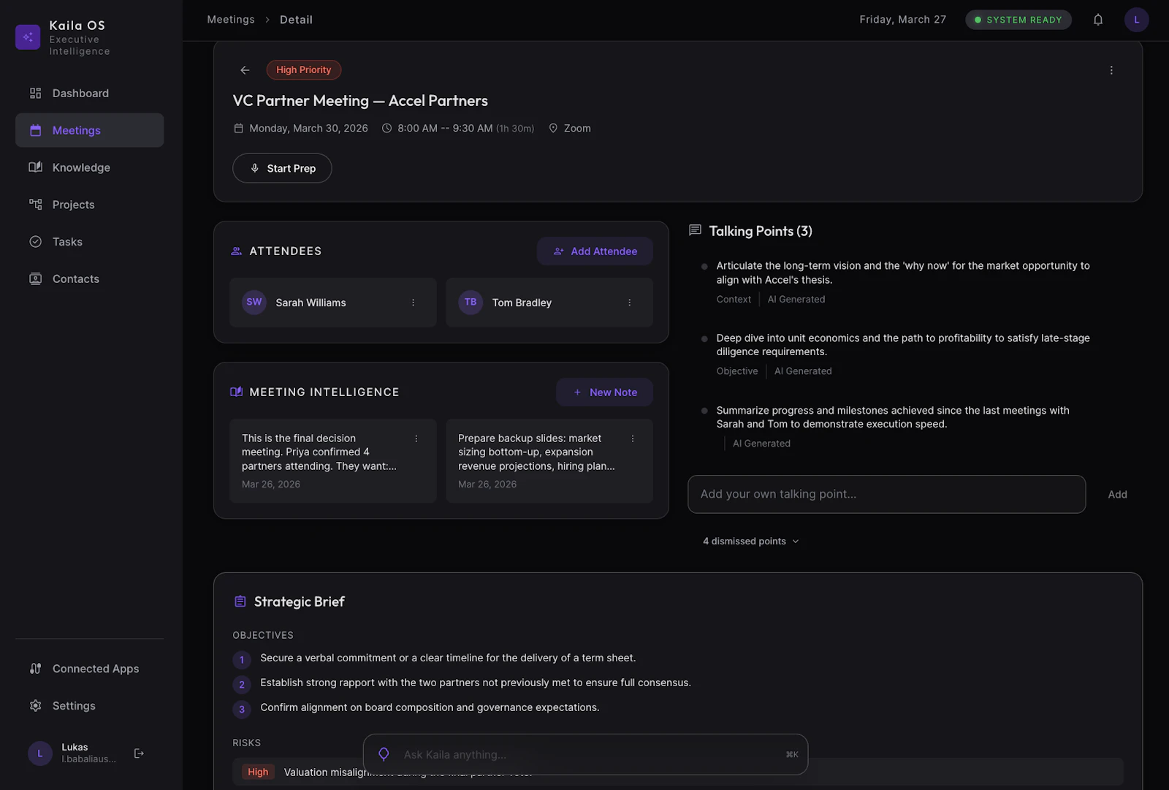Click the clock icon beside the meeting time
1169x790 pixels.
pyautogui.click(x=387, y=129)
